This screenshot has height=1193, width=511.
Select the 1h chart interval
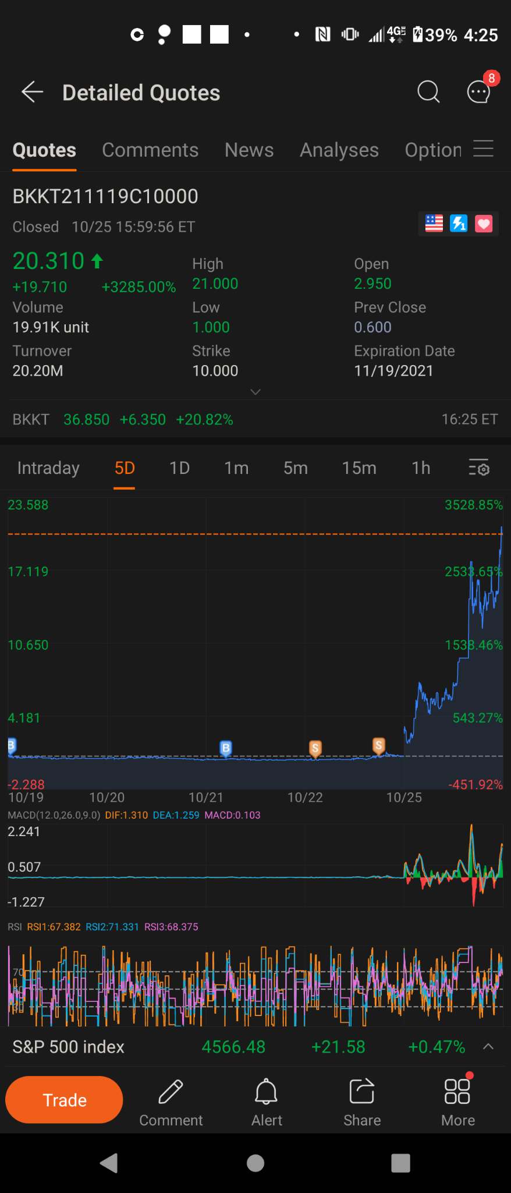[x=421, y=468]
